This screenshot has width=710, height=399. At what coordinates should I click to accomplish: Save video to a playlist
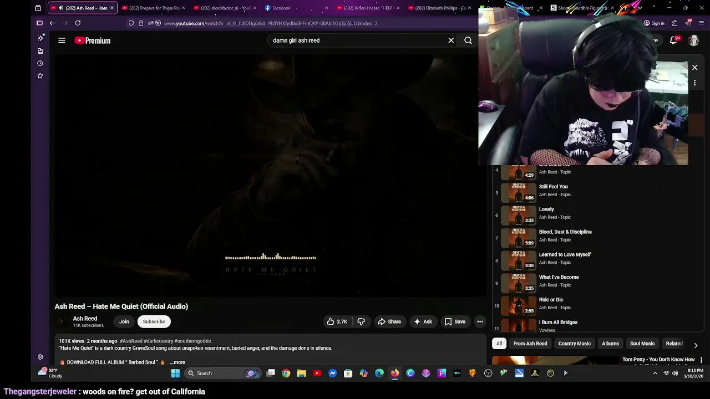(x=454, y=321)
